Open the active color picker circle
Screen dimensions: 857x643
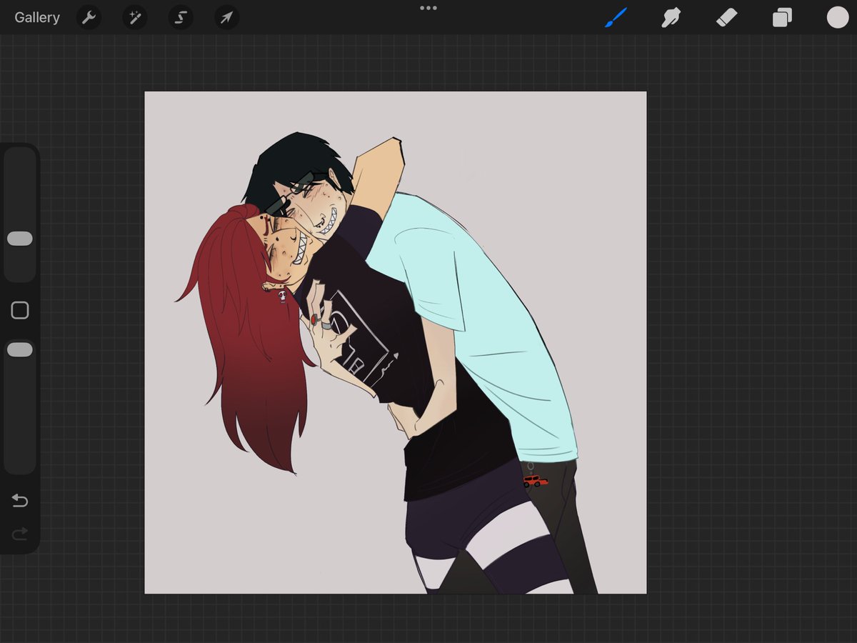point(838,17)
